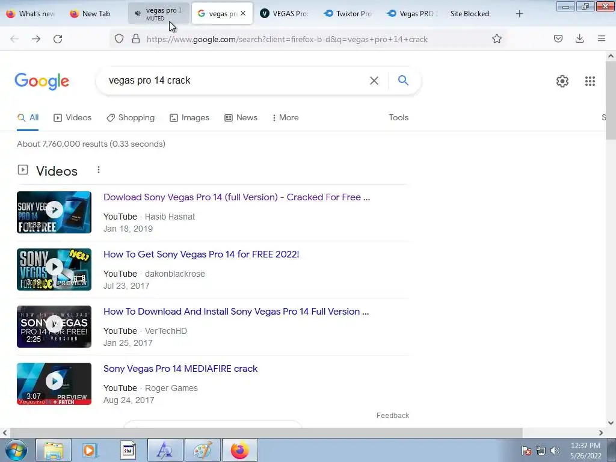Clear the Google search box text
The width and height of the screenshot is (616, 462).
374,81
